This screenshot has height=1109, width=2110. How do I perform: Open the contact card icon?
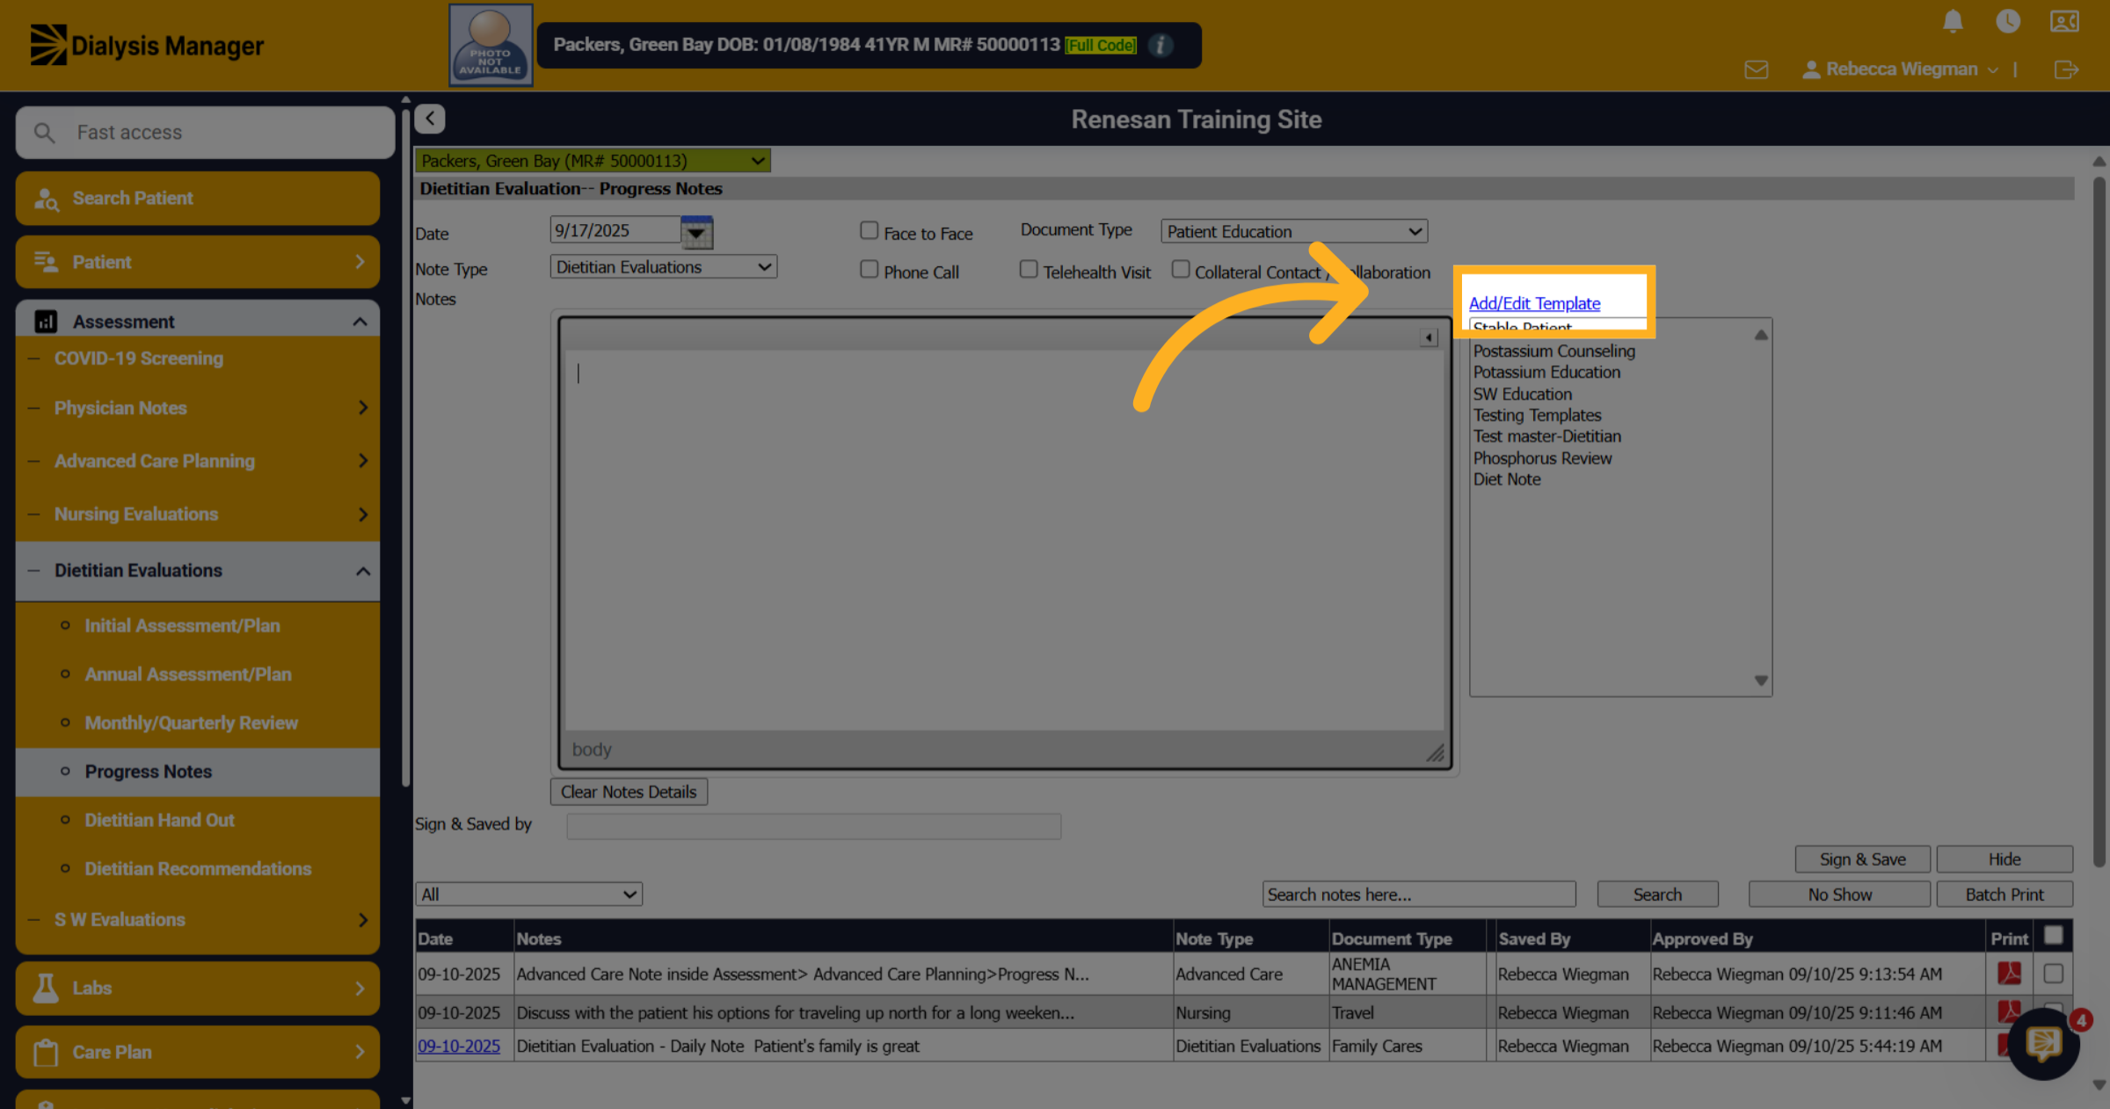[2064, 21]
